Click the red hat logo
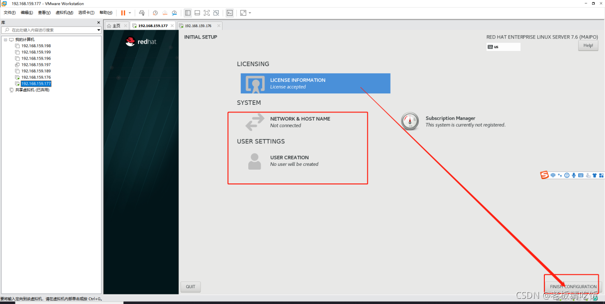This screenshot has height=304, width=605. click(x=141, y=41)
